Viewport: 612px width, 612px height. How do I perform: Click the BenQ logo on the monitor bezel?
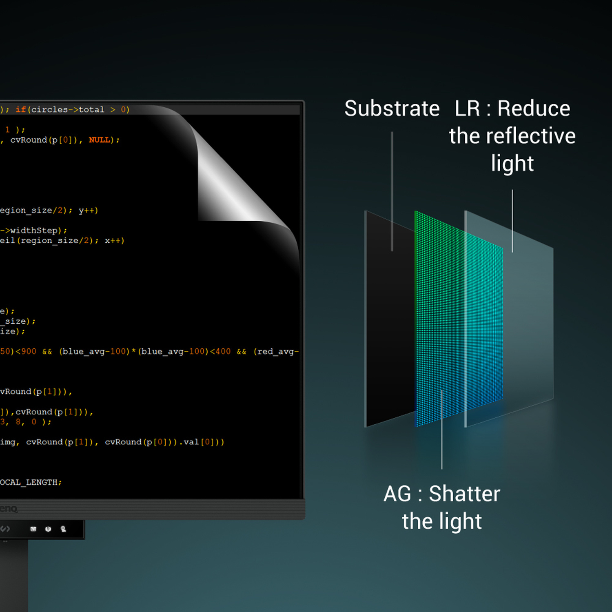[x=9, y=509]
